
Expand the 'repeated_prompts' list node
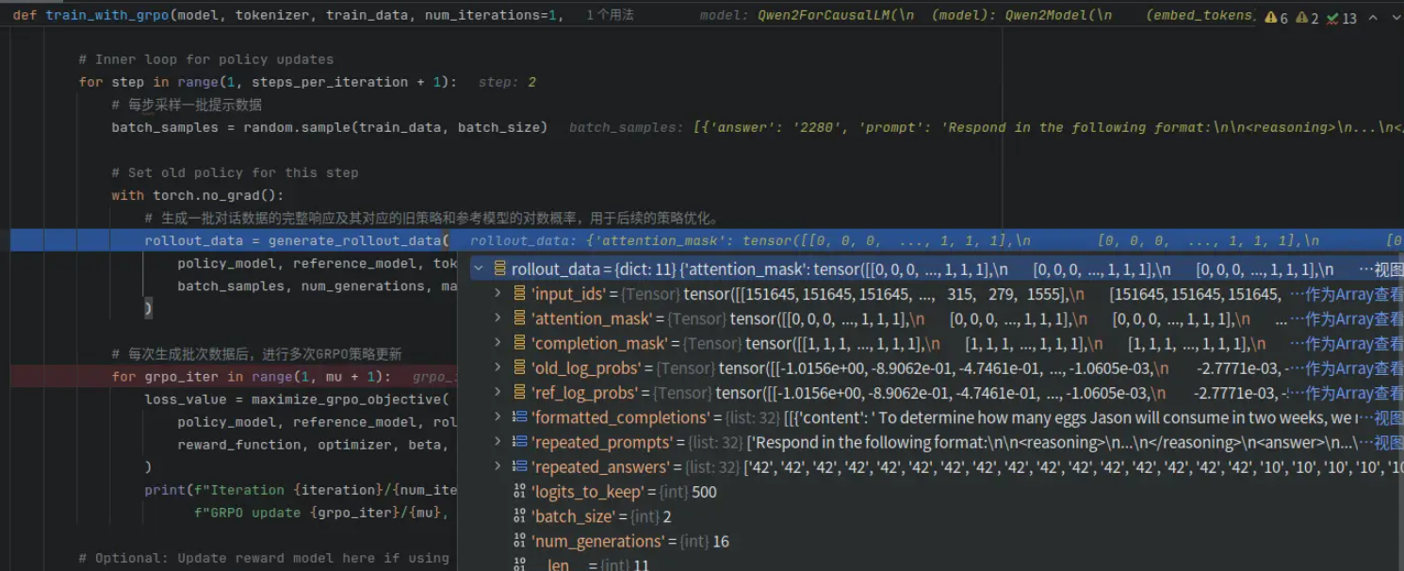[498, 441]
